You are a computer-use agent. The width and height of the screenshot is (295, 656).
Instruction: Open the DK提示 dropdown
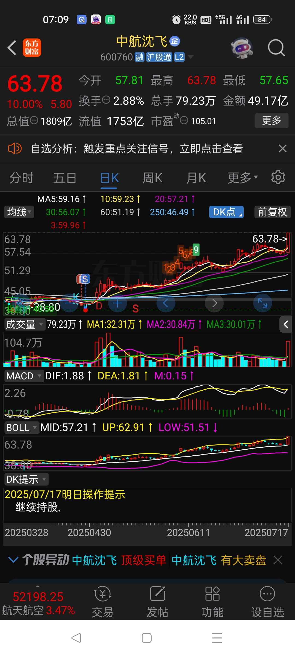click(x=26, y=479)
